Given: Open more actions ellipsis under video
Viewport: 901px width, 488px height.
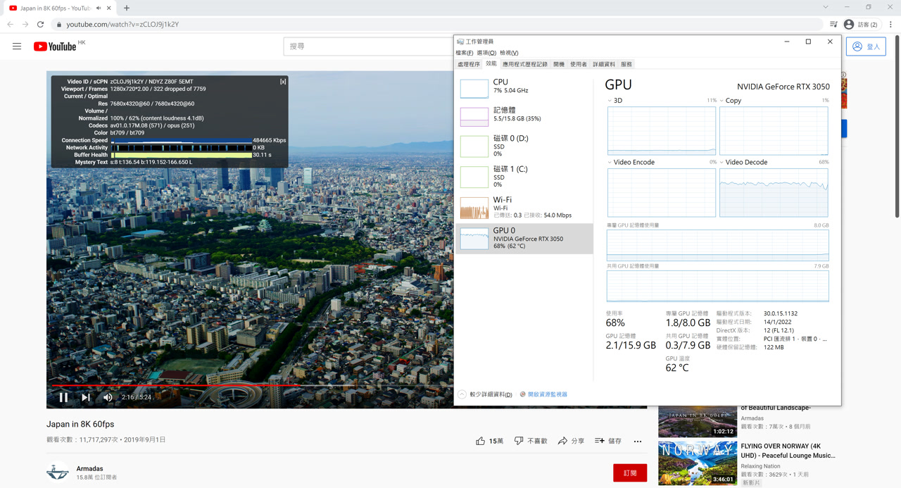Looking at the screenshot, I should 638,442.
